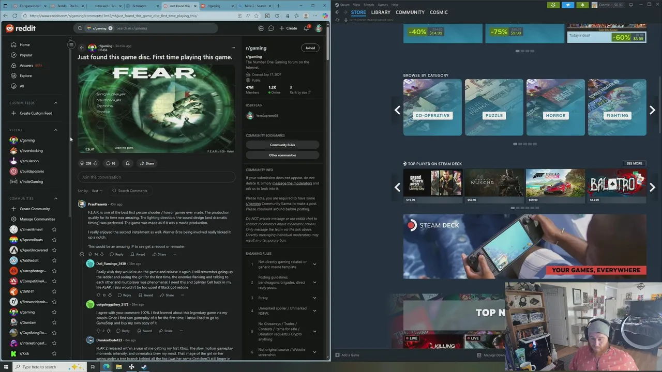This screenshot has width=662, height=372.
Task: Click See More for Steam Deck games
Action: pos(634,164)
